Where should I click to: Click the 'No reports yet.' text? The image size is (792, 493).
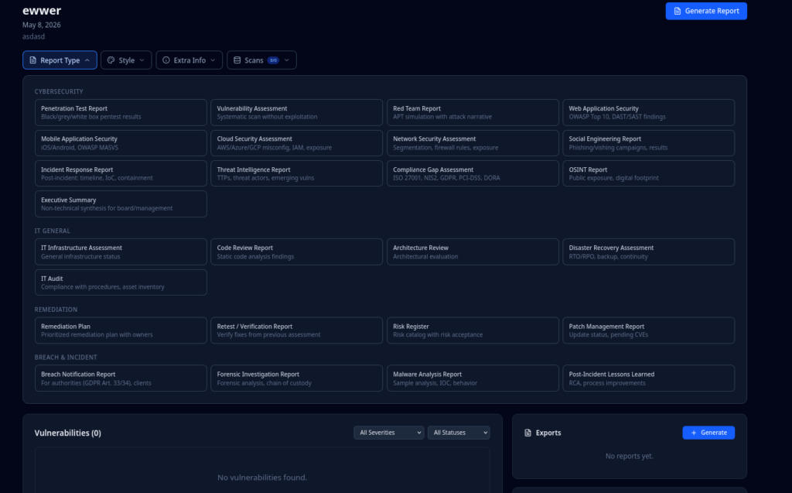pyautogui.click(x=630, y=456)
